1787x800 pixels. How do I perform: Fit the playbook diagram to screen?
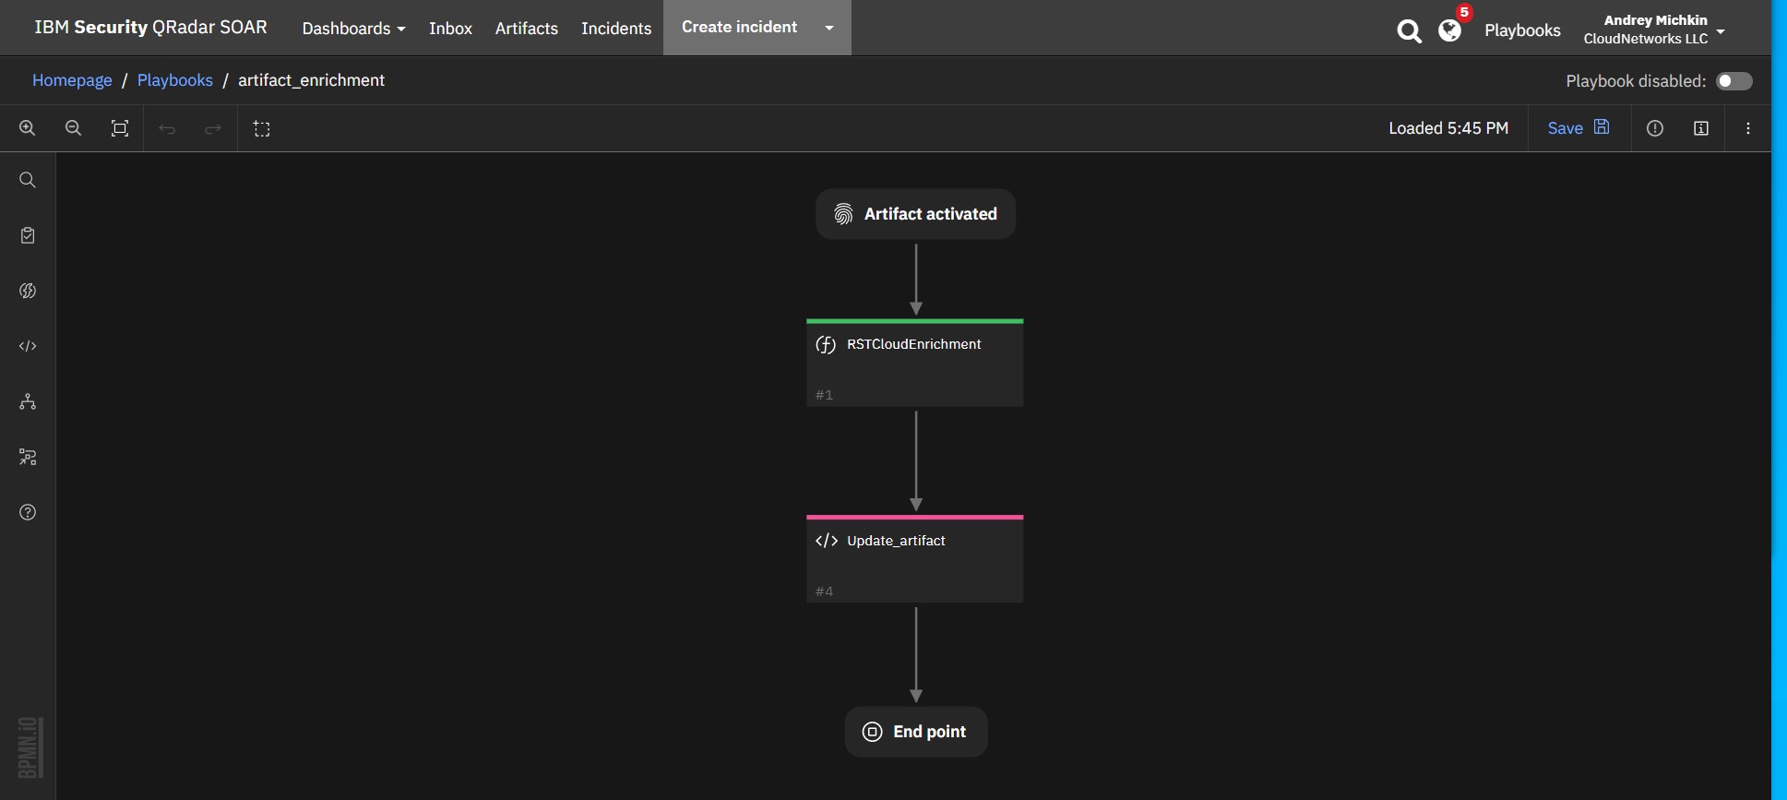click(x=120, y=128)
